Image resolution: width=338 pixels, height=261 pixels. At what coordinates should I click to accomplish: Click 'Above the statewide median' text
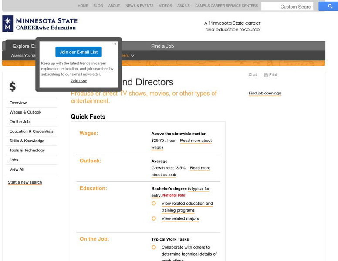click(179, 134)
